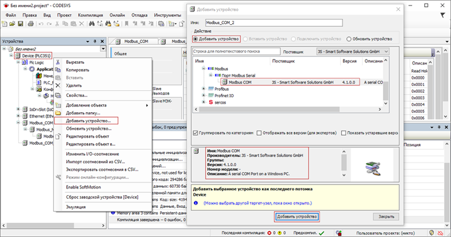Click the red error count status icon
The width and height of the screenshot is (451, 237).
coord(270,233)
